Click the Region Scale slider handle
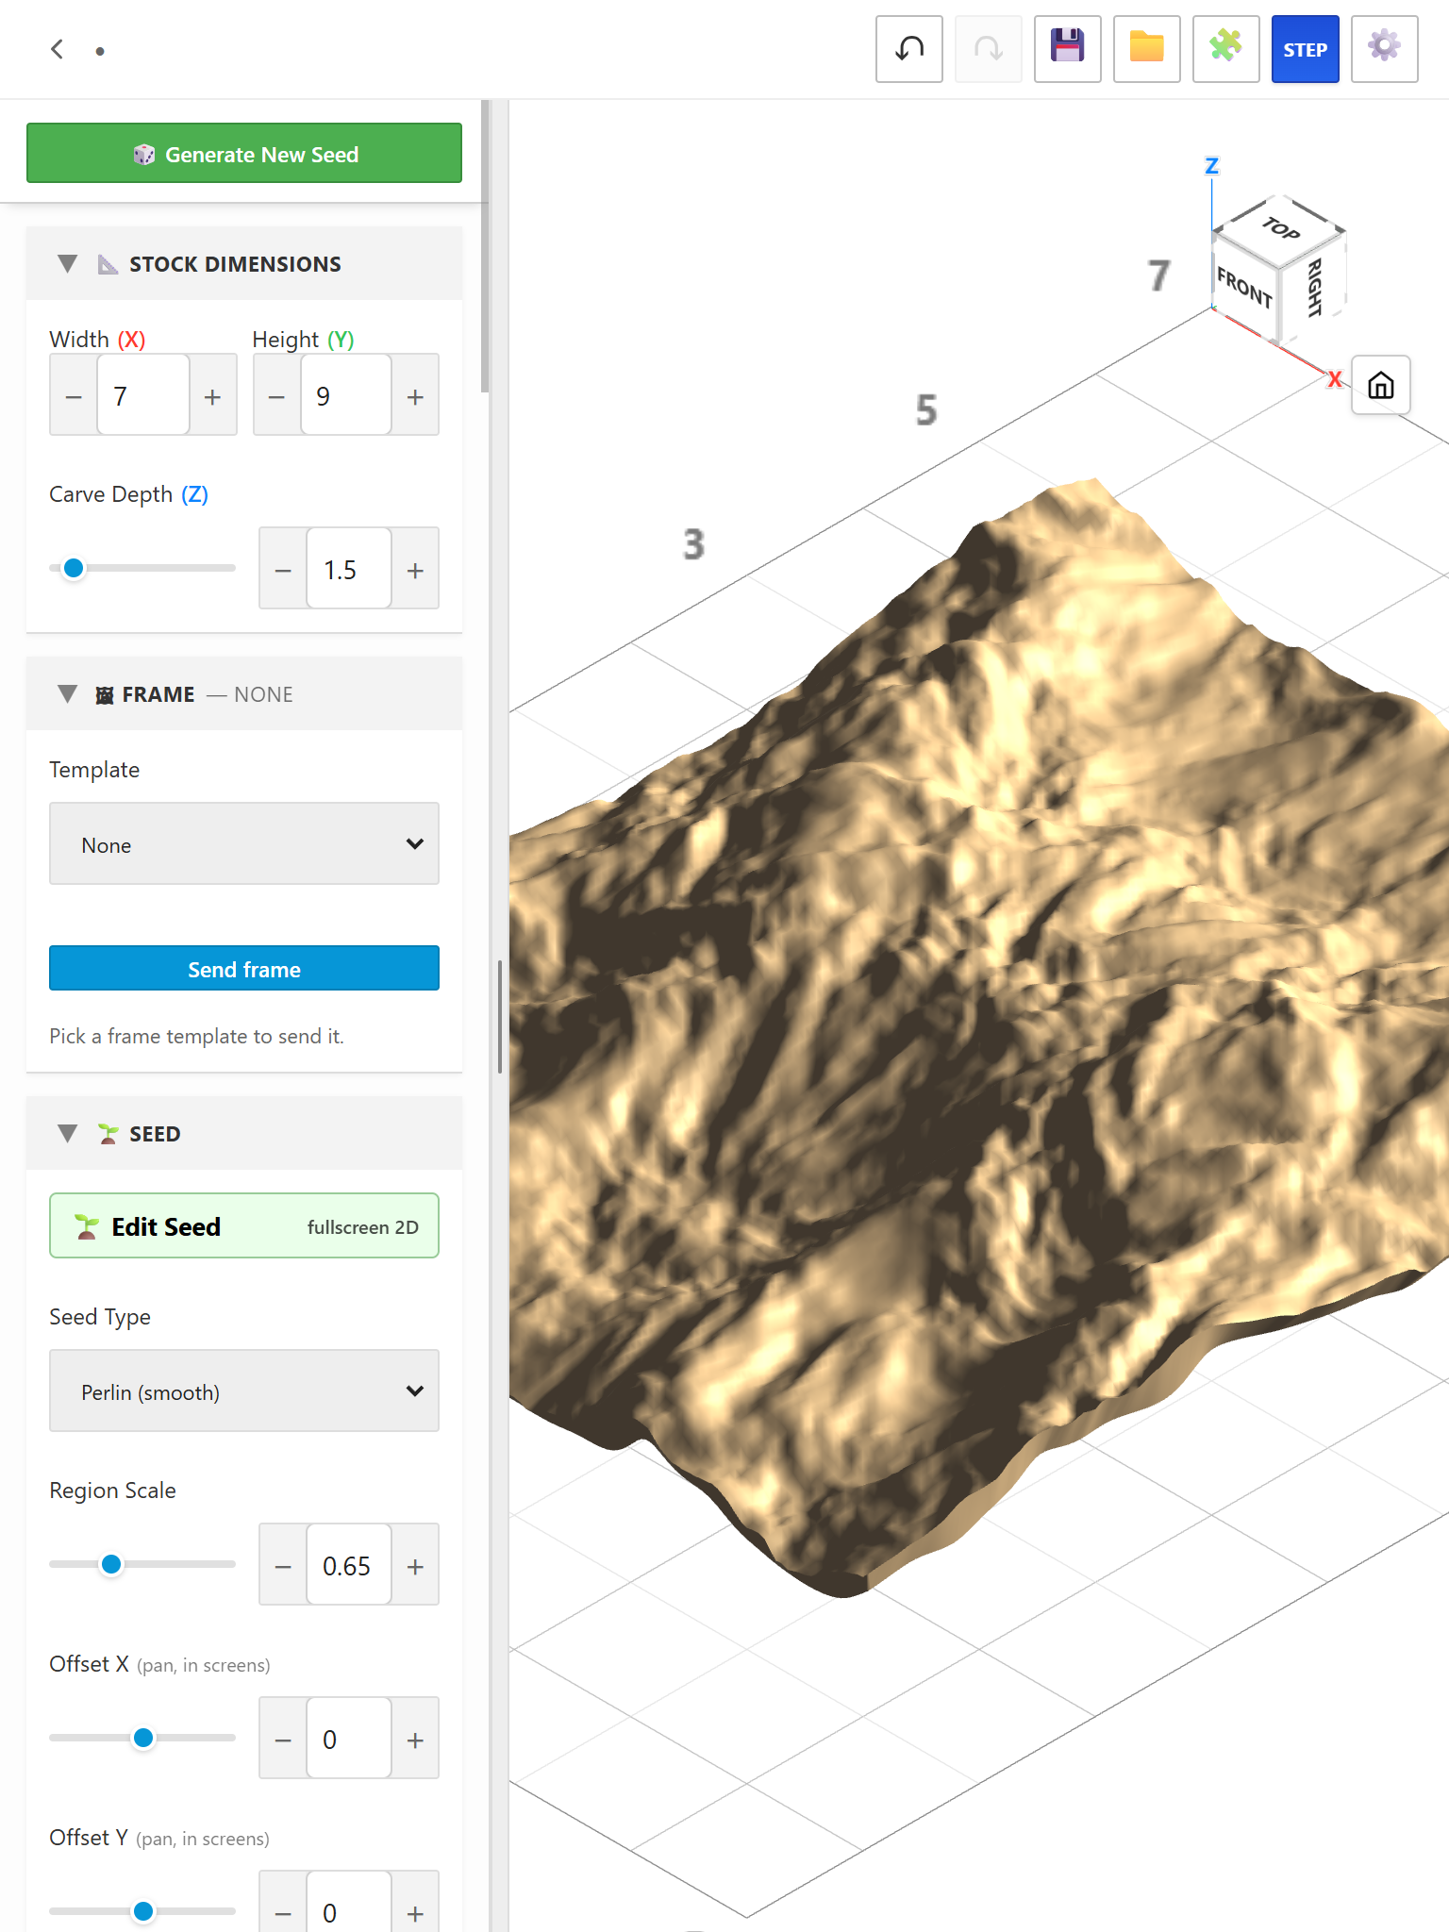The image size is (1449, 1932). pos(111,1564)
